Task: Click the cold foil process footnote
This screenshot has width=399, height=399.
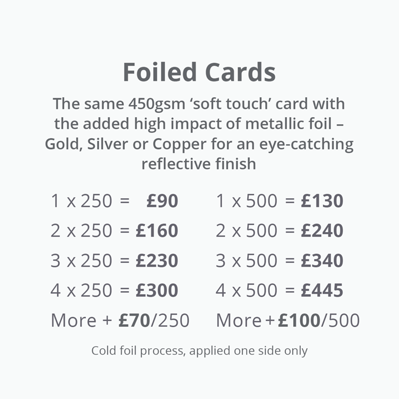Action: click(x=200, y=351)
